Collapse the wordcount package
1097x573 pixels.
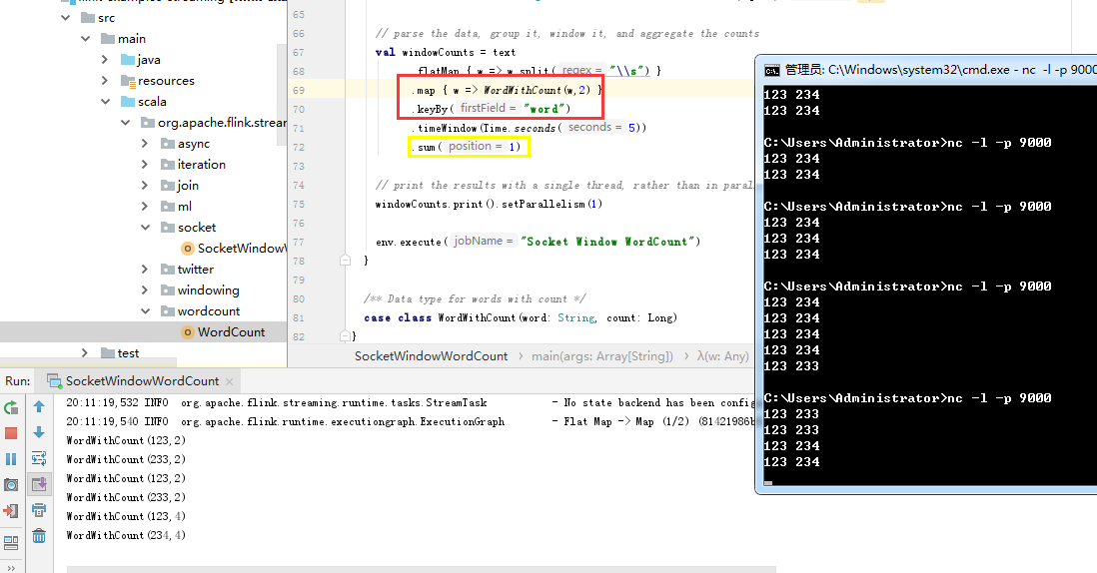point(146,311)
